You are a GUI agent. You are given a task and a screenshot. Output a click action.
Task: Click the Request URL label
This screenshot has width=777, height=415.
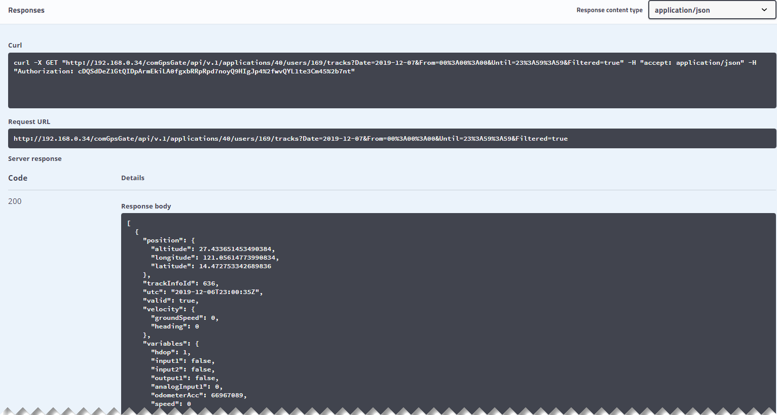coord(29,121)
